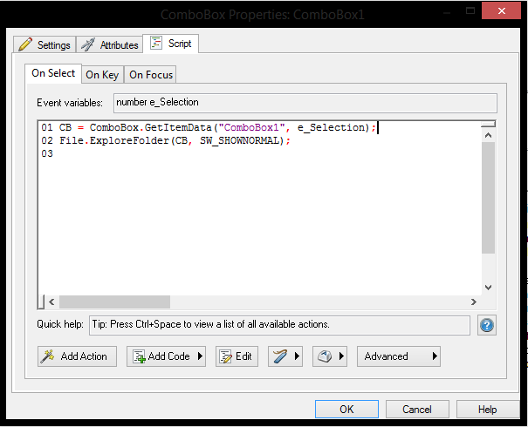
Task: Click the "ComboBox1" string in code
Action: coord(251,128)
